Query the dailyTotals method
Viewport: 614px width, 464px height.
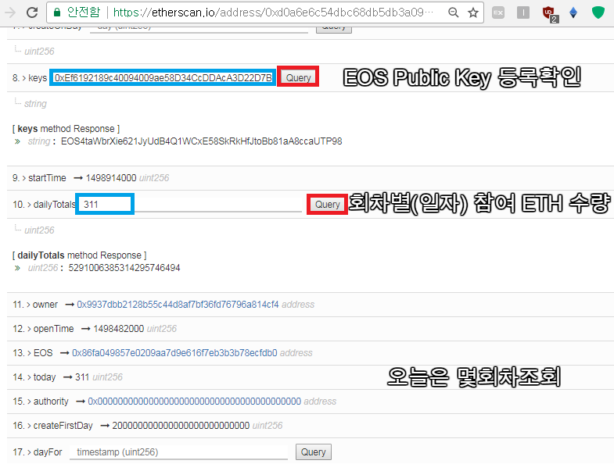pyautogui.click(x=328, y=204)
